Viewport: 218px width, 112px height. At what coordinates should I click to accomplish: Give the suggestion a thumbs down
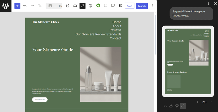point(177,106)
